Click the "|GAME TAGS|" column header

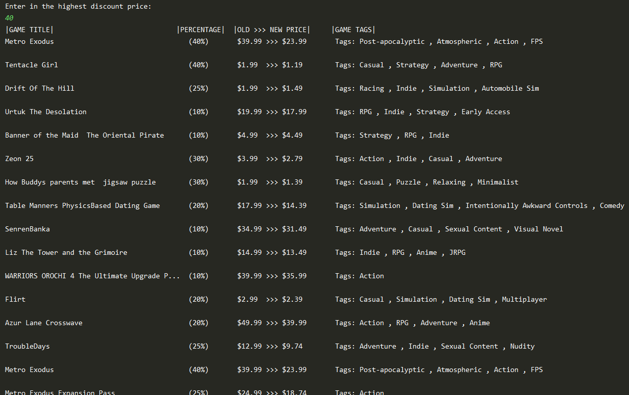click(x=353, y=30)
